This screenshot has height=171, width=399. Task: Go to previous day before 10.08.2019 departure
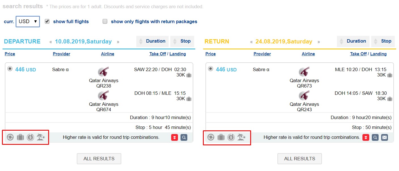(51, 42)
